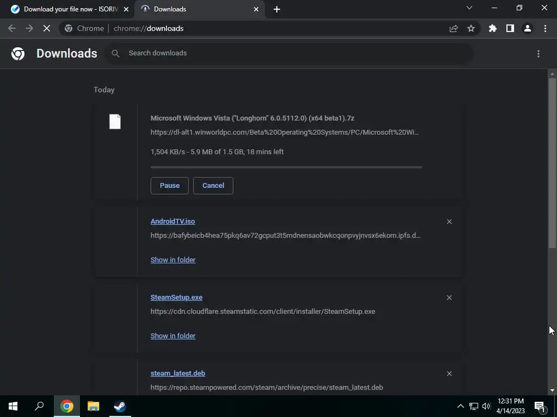
Task: Open the SteamSetup.exe file link
Action: pos(177,298)
